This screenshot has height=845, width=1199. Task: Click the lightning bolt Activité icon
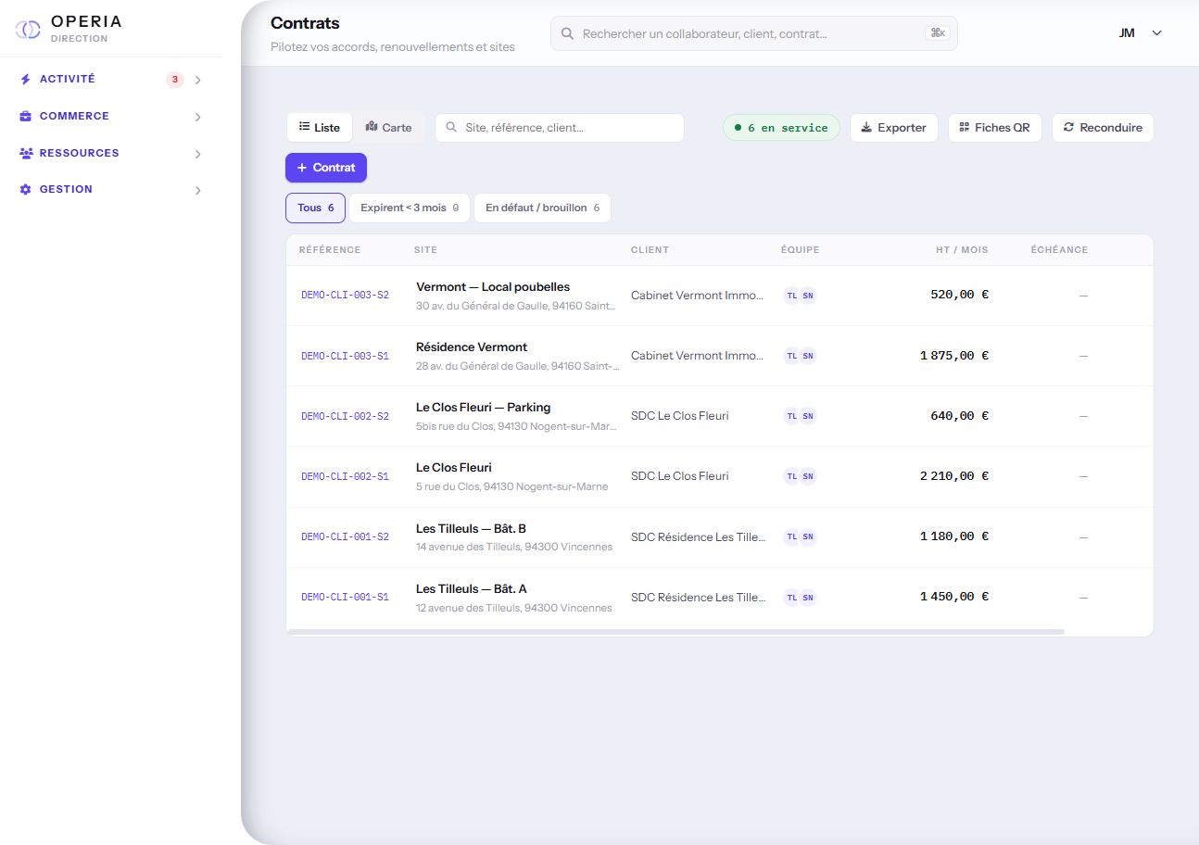click(x=26, y=80)
